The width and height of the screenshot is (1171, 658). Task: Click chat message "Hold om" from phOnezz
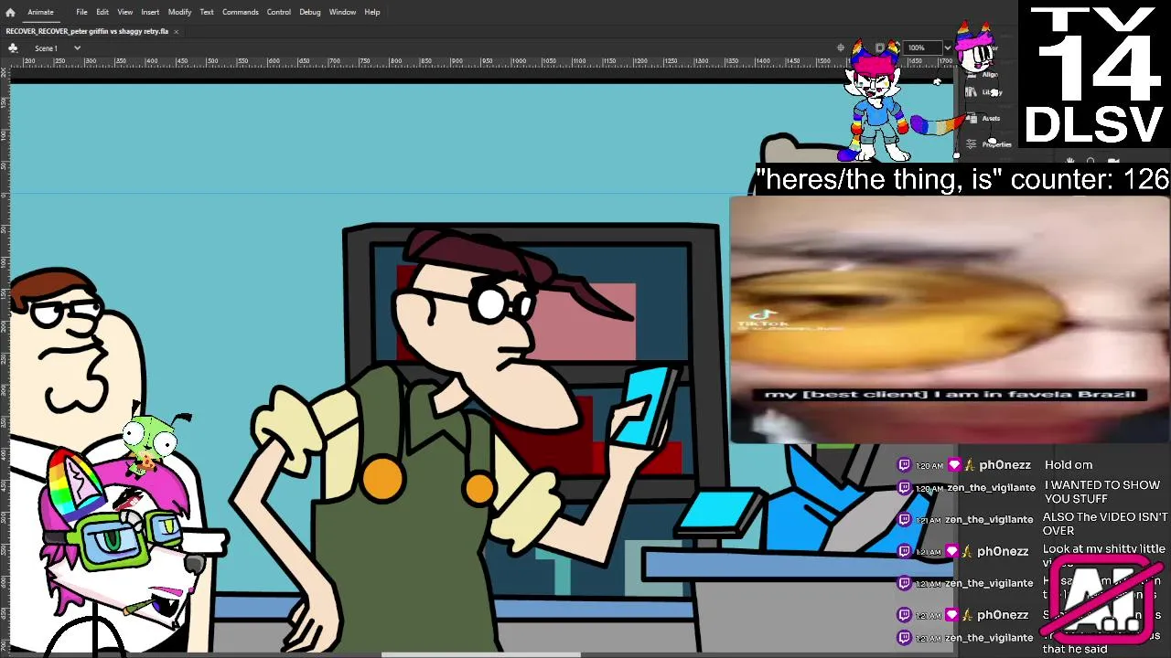1069,465
